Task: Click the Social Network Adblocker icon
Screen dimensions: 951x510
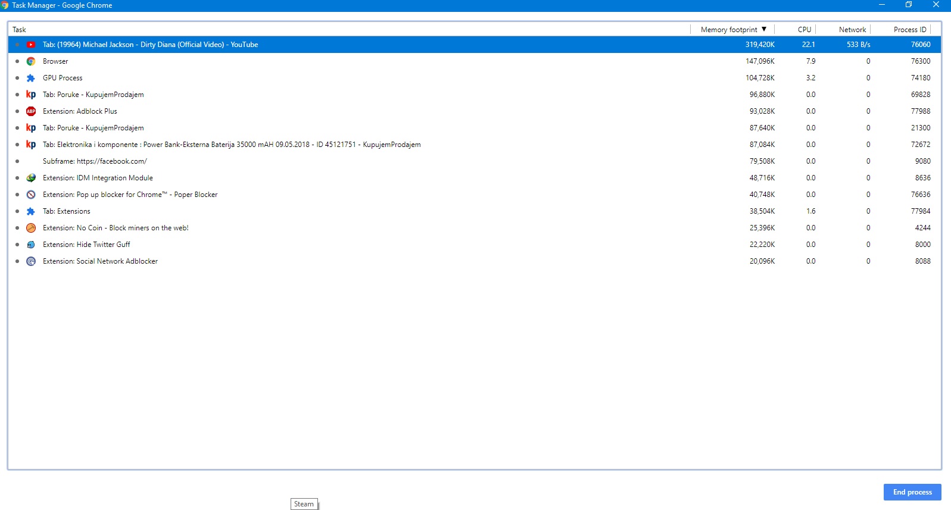Action: click(x=31, y=261)
